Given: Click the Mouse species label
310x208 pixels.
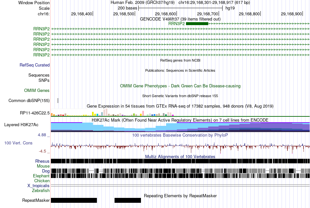Looking at the screenshot, I should [x=43, y=166].
